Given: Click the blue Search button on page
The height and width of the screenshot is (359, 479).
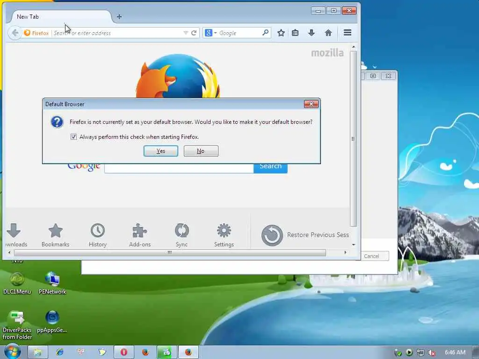Looking at the screenshot, I should 270,168.
